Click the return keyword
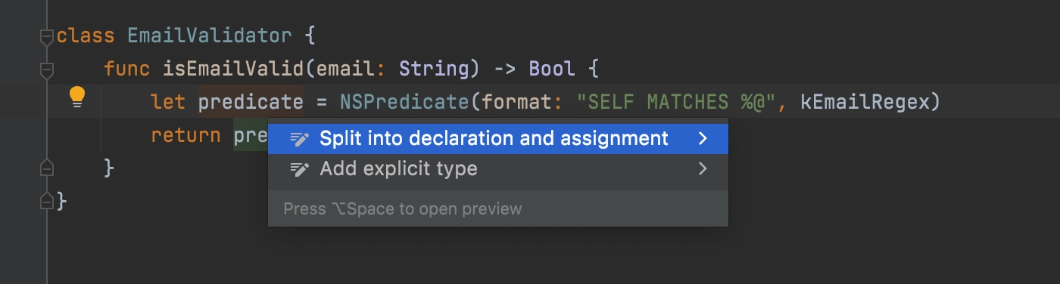Screen dimensions: 1060x284 (x=185, y=136)
